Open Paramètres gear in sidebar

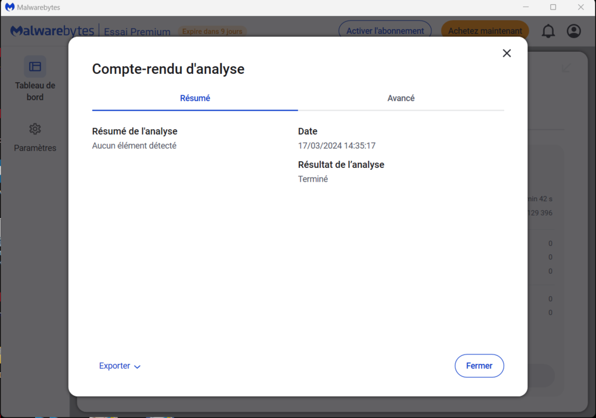pos(35,138)
